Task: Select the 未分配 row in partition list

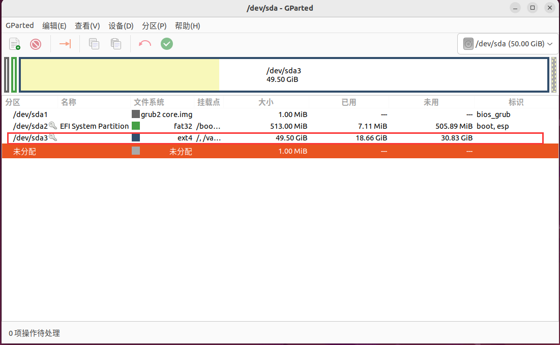Action: [x=280, y=151]
